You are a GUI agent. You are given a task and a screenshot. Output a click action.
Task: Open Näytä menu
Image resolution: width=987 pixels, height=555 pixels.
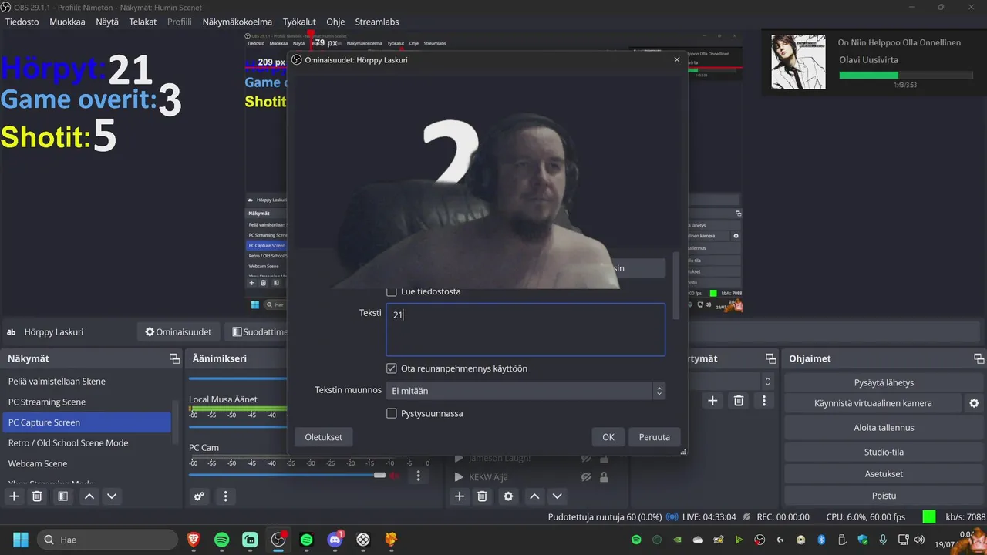[107, 22]
